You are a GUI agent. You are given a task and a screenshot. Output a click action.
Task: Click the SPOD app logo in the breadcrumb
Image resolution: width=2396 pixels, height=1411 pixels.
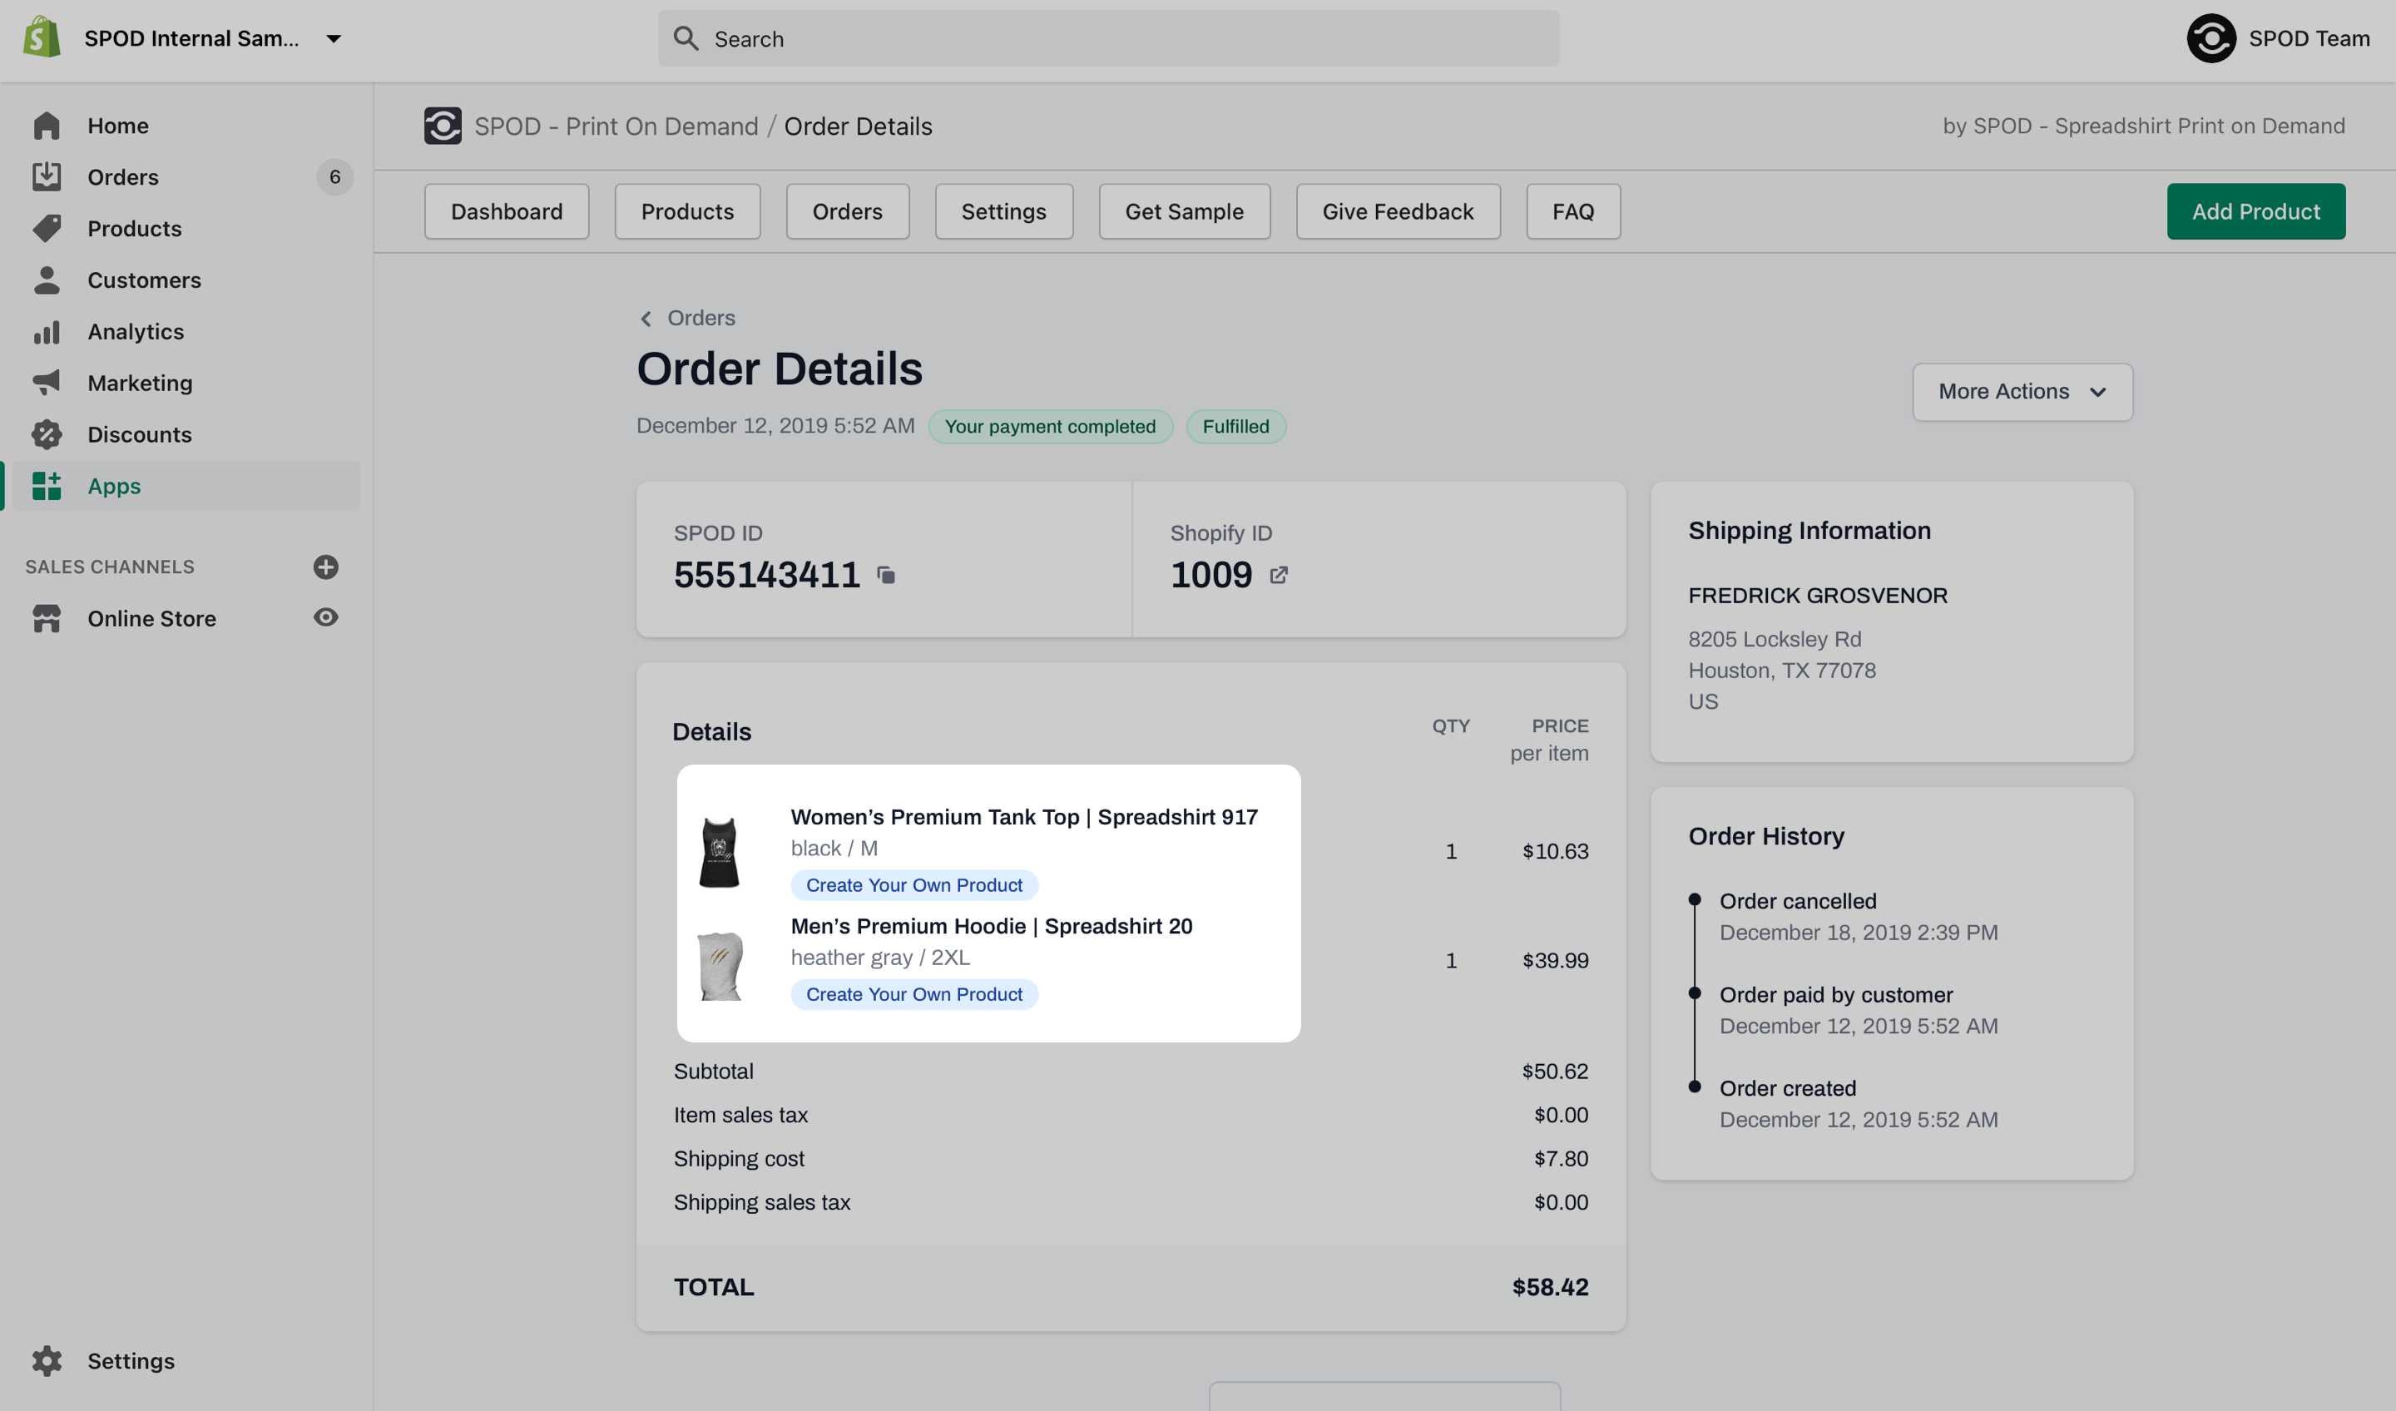442,126
